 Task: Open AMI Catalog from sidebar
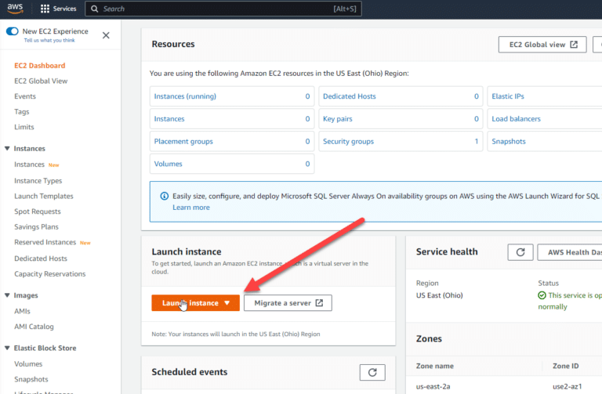(34, 327)
